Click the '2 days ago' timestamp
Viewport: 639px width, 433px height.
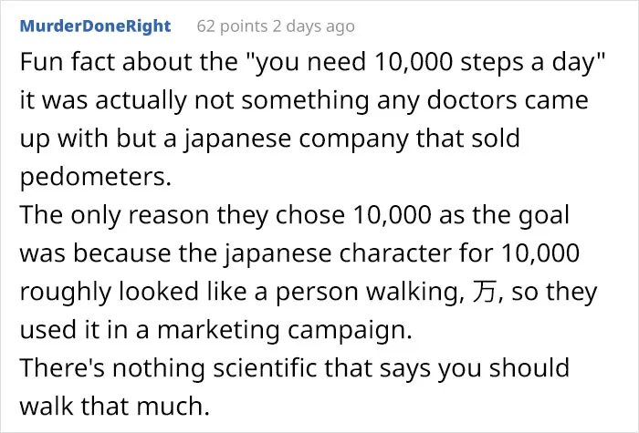(x=314, y=26)
